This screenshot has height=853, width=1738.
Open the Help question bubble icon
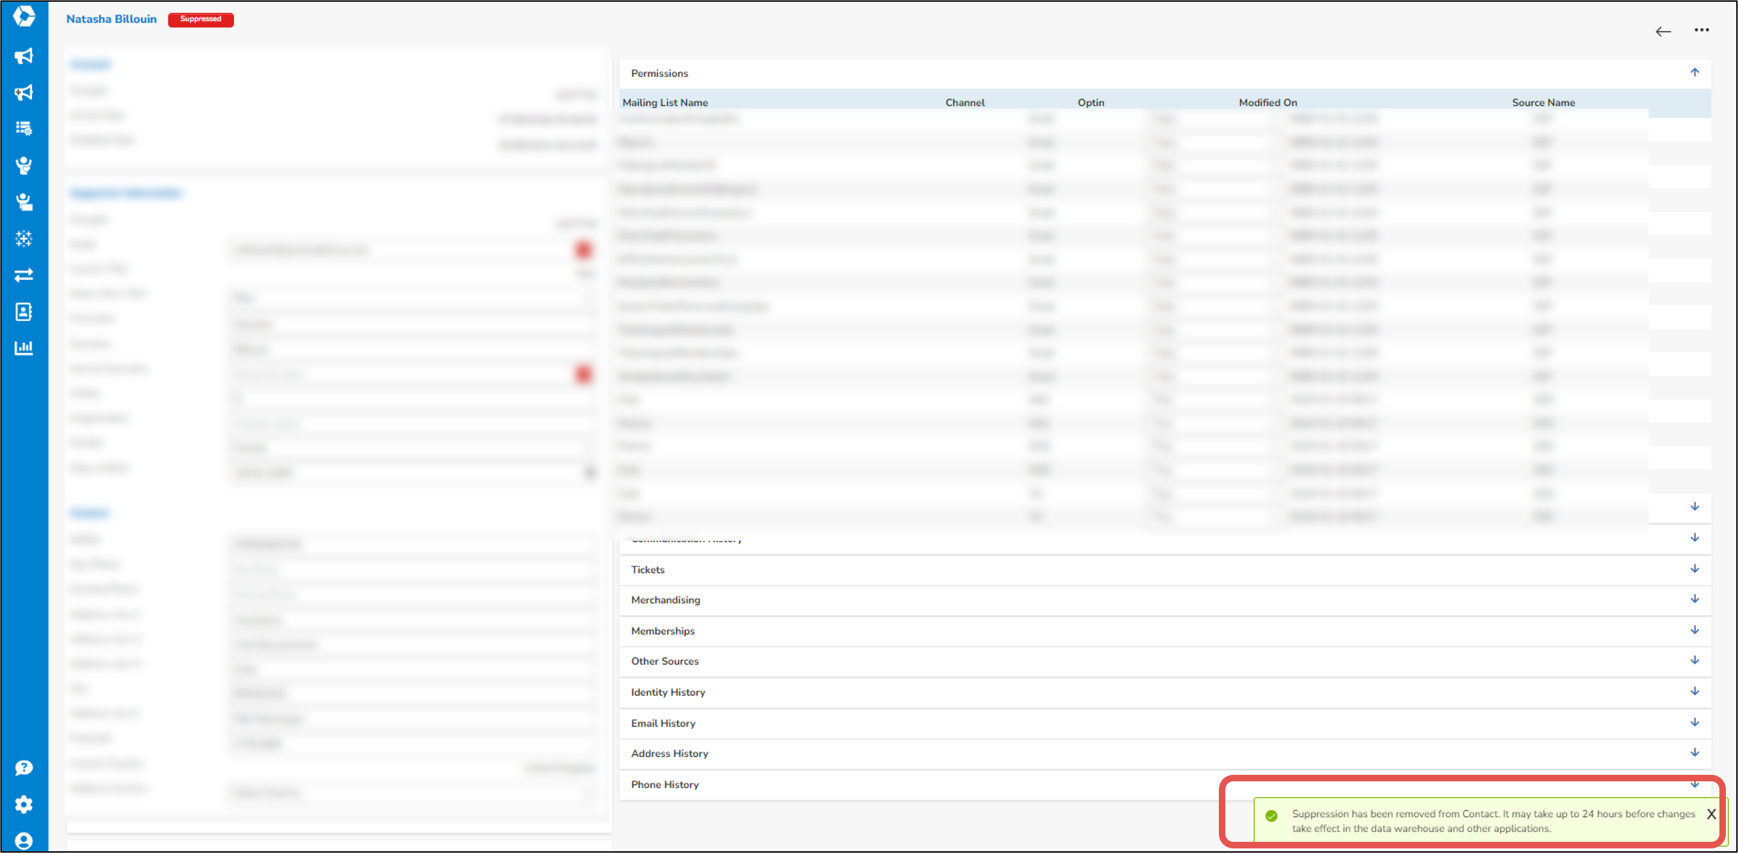[24, 767]
